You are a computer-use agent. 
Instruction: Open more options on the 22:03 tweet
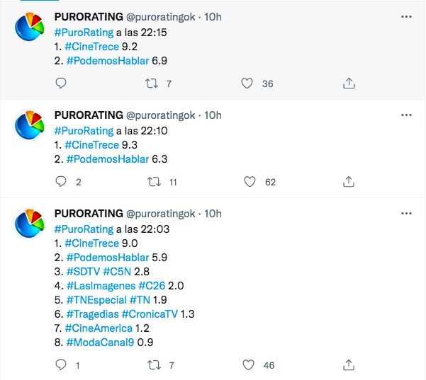[406, 213]
